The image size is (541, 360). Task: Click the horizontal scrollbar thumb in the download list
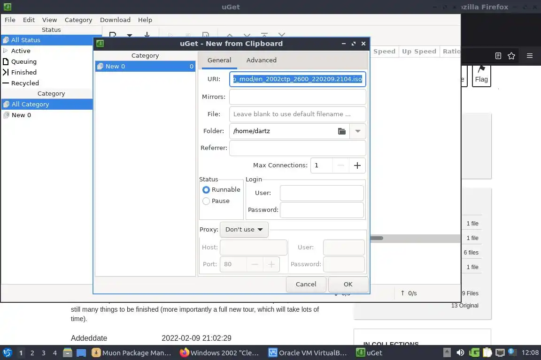tap(377, 238)
